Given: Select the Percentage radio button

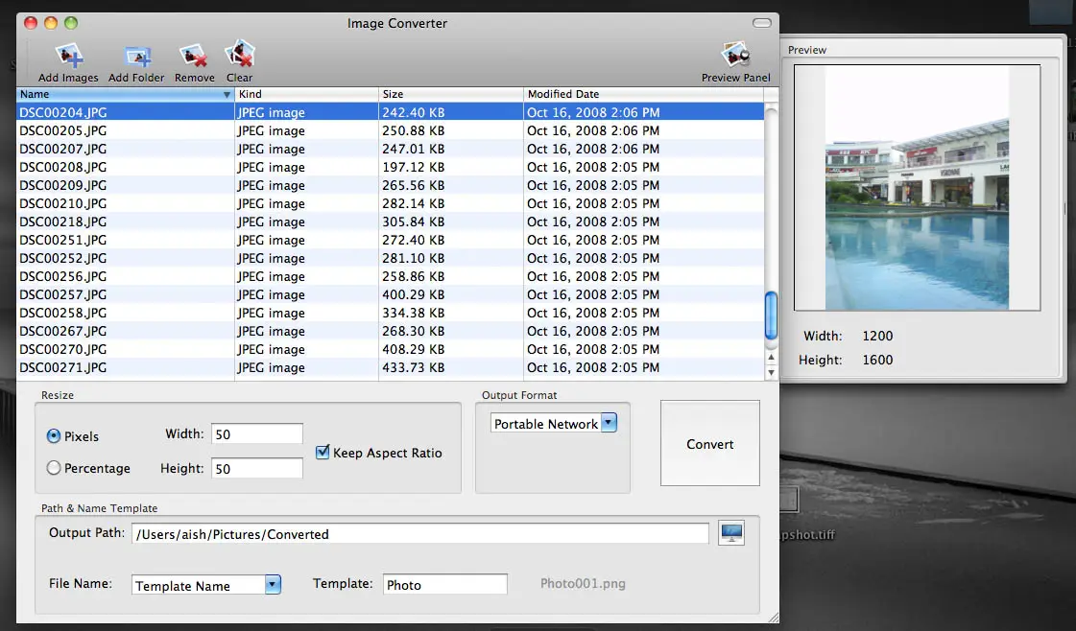Looking at the screenshot, I should 54,468.
